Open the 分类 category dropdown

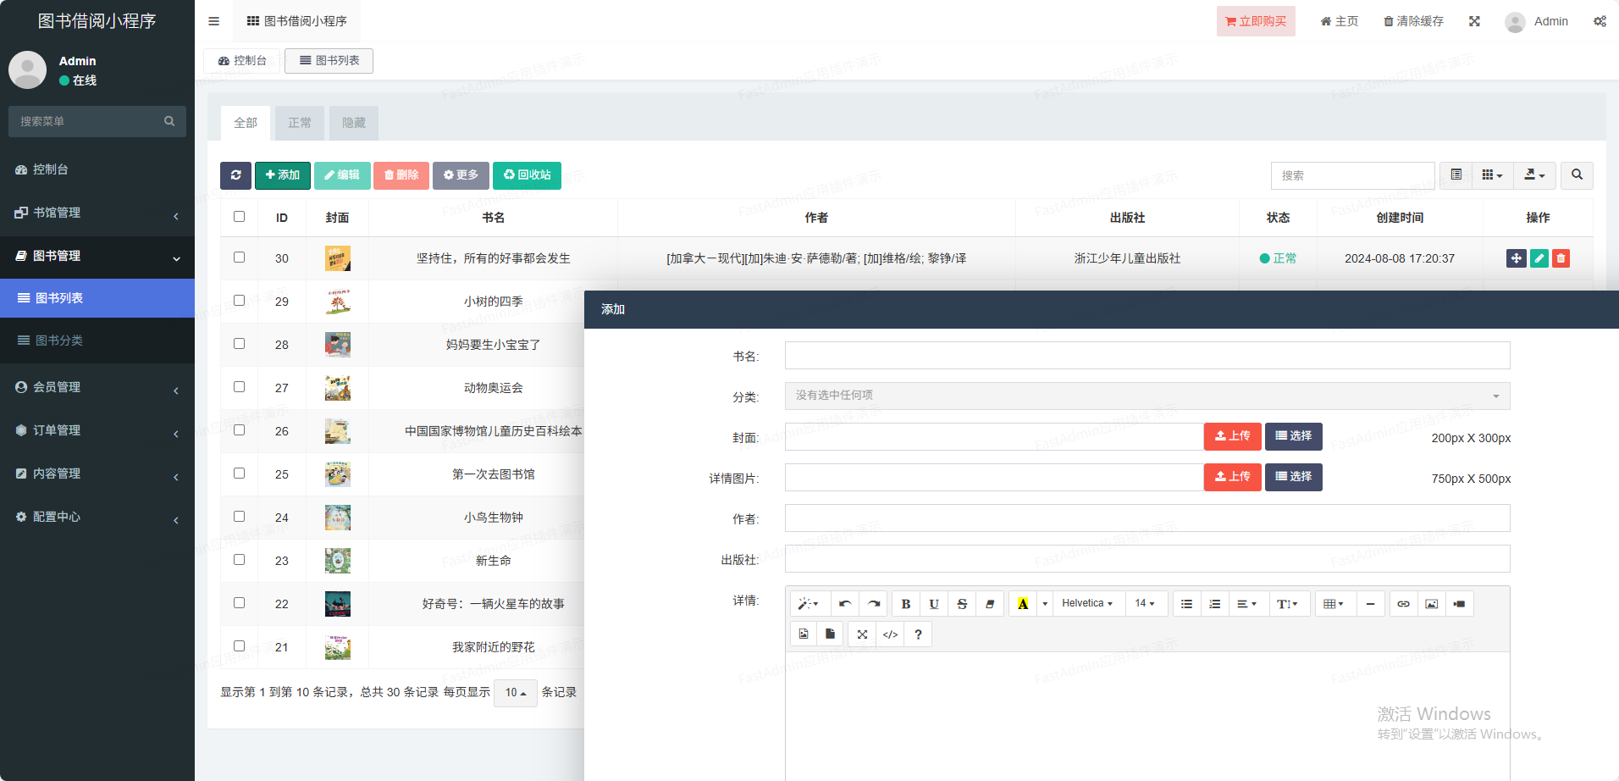pos(1147,396)
